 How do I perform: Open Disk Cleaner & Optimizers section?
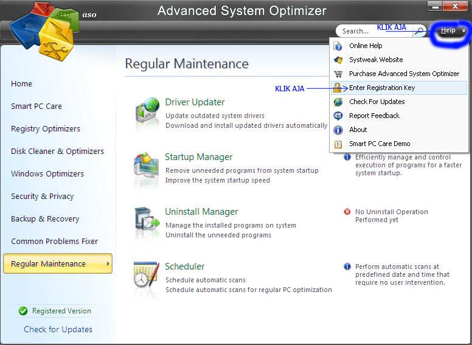57,151
